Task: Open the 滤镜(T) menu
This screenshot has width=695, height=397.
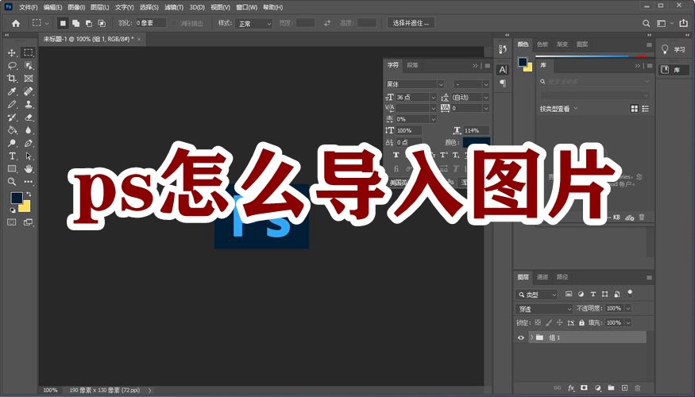Action: 174,7
